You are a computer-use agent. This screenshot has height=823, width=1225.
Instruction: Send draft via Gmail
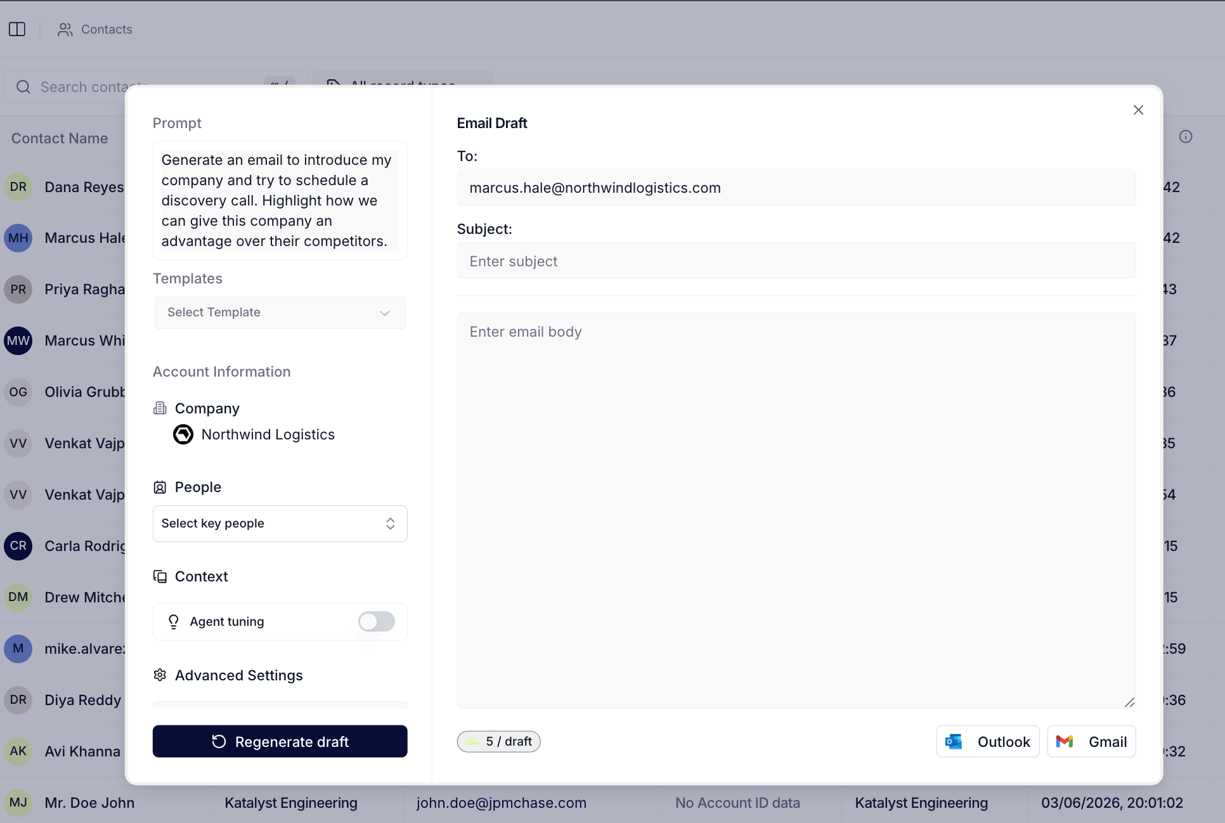1091,742
